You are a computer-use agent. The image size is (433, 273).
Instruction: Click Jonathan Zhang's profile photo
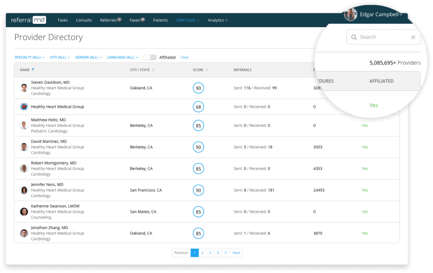point(24,233)
